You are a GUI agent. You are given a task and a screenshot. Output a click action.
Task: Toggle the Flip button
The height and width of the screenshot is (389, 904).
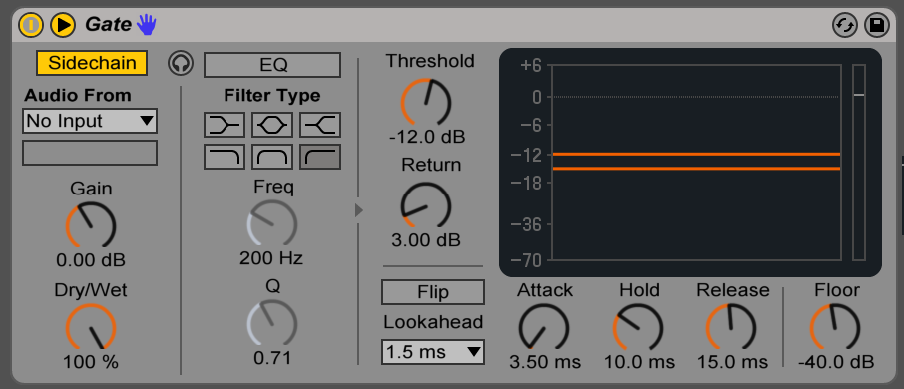coord(433,292)
